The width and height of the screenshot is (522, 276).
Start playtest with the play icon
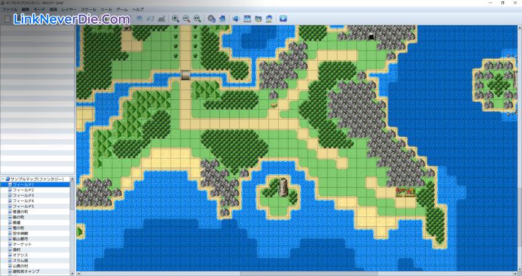[283, 19]
